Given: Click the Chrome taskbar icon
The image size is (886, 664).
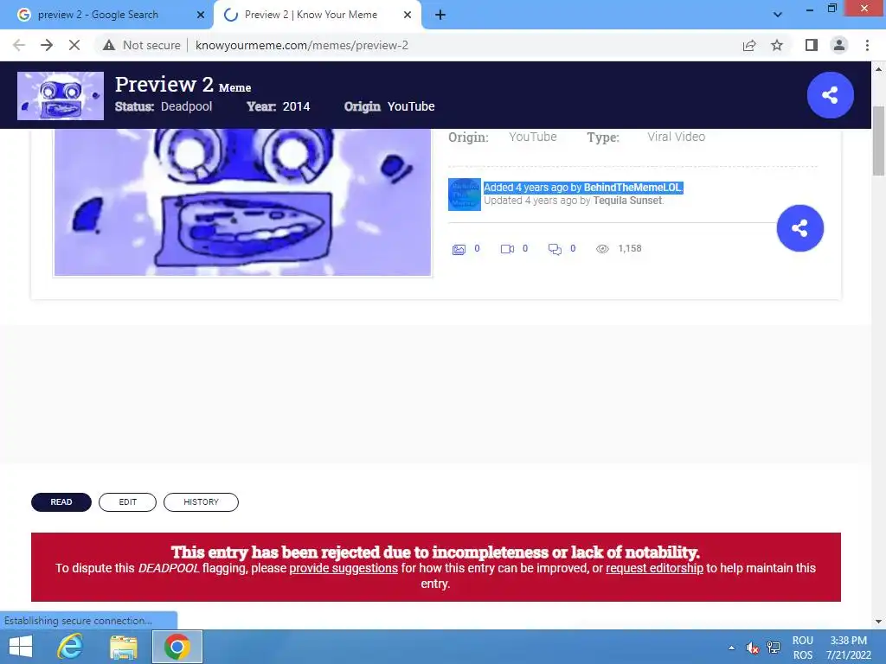Looking at the screenshot, I should coord(177,647).
